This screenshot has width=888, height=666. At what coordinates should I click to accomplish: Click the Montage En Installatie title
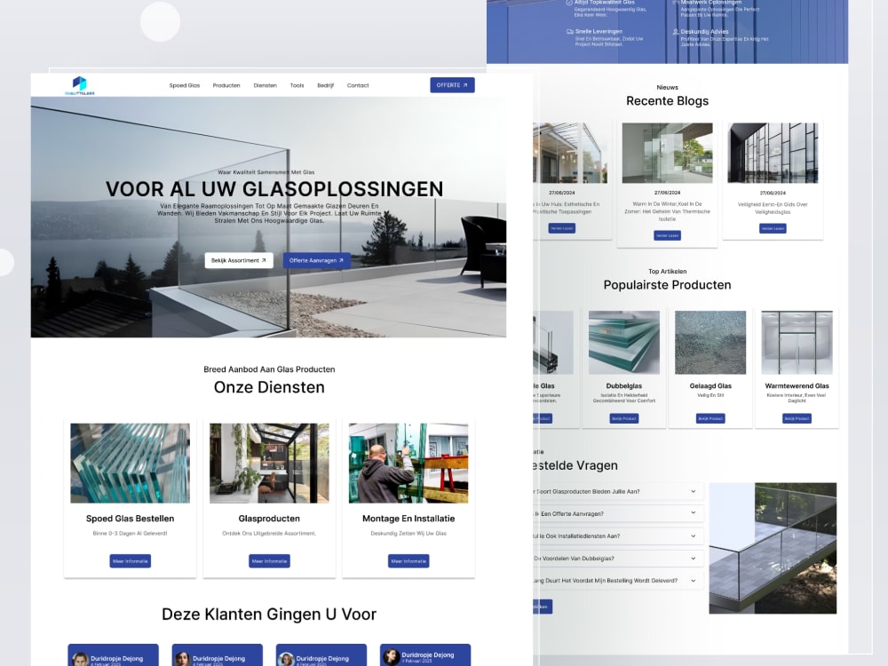pyautogui.click(x=408, y=519)
